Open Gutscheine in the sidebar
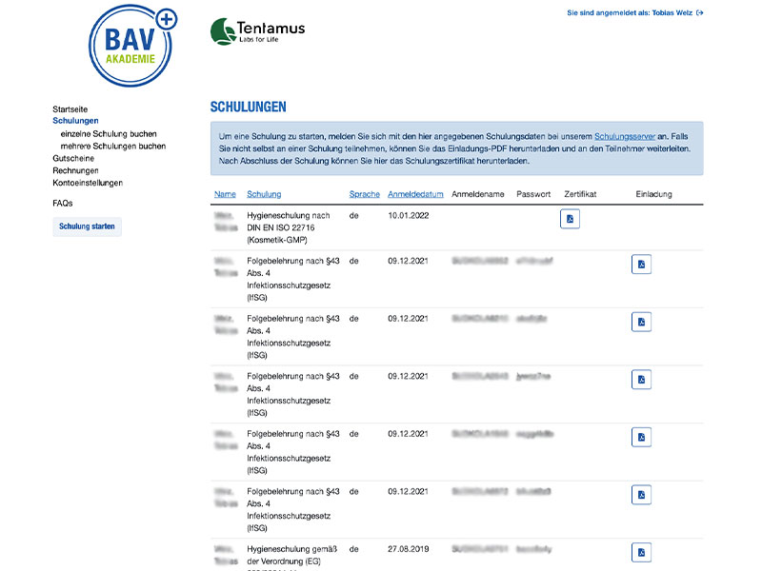 click(x=75, y=159)
